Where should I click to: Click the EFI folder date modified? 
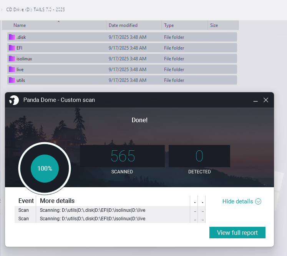point(128,48)
